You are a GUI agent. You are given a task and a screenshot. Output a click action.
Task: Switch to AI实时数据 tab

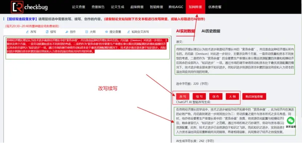click(x=185, y=31)
